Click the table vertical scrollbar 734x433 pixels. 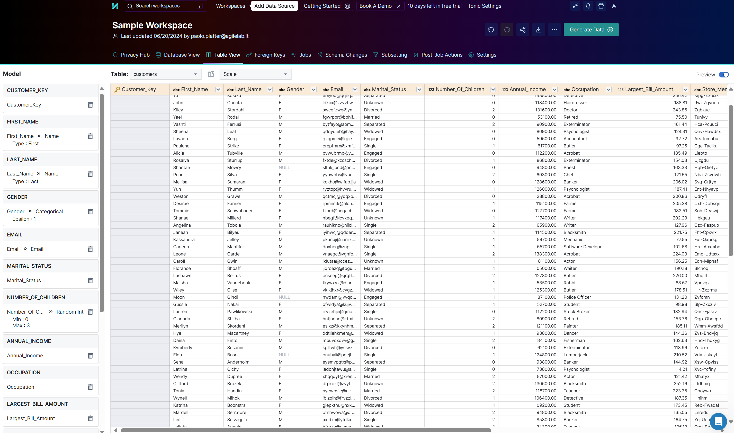pos(731,181)
